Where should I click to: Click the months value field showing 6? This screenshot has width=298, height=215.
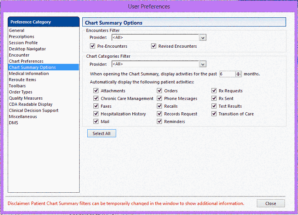[227, 74]
